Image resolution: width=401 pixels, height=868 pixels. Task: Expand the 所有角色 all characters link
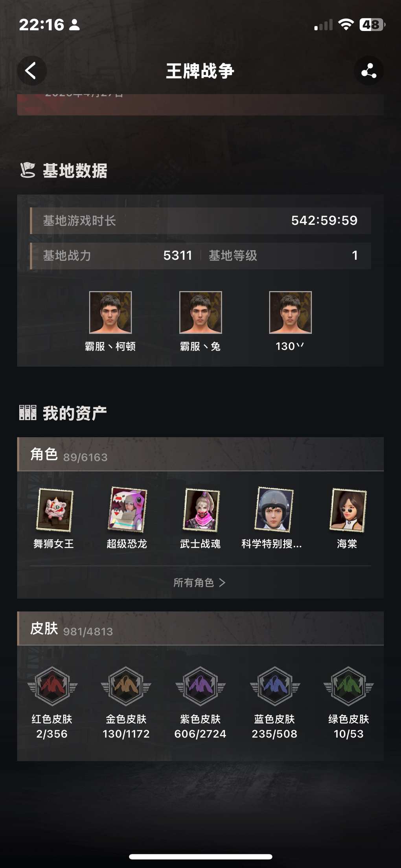(x=200, y=582)
